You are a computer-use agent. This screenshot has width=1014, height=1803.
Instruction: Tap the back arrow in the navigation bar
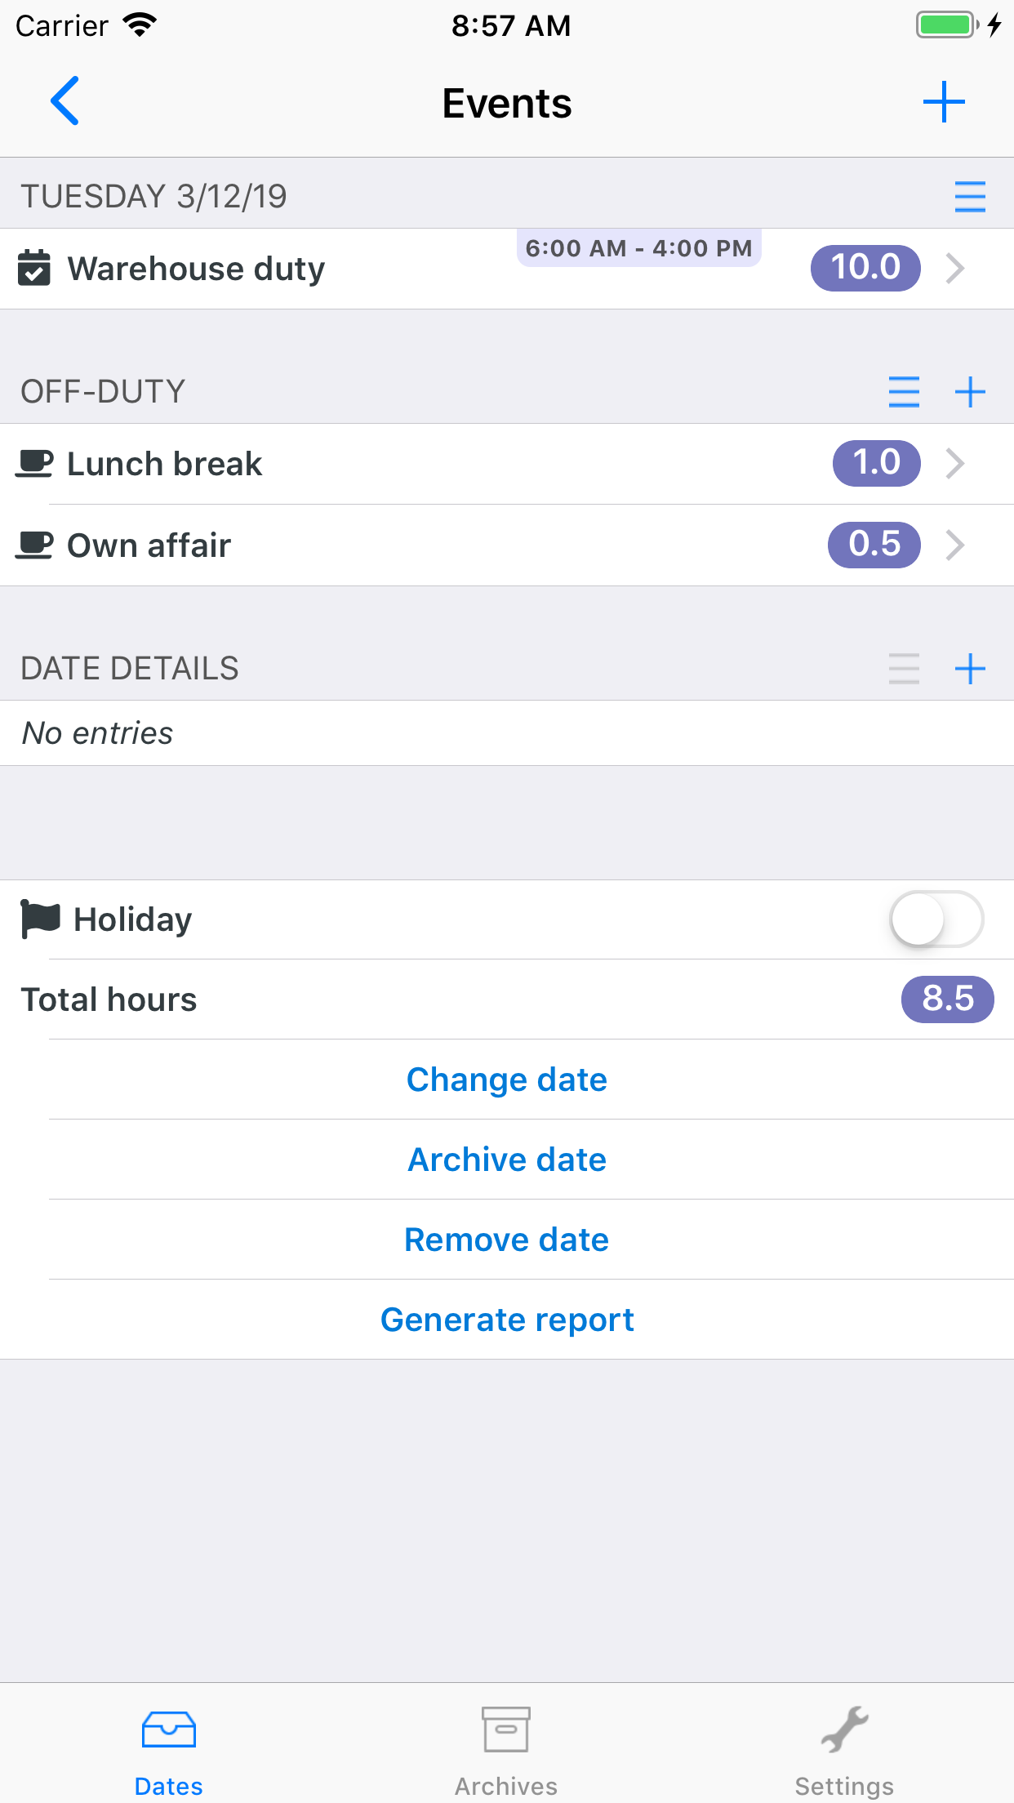click(x=65, y=101)
